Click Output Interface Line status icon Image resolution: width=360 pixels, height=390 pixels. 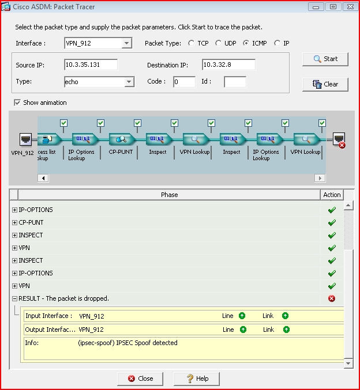[243, 330]
